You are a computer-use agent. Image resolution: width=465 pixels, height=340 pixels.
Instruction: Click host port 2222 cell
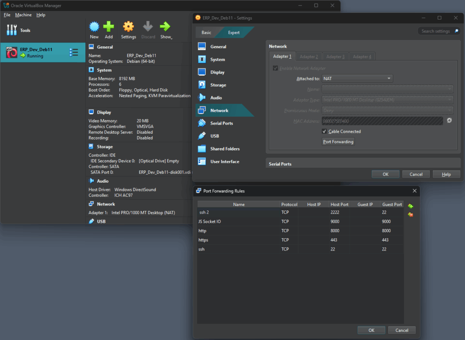click(339, 212)
